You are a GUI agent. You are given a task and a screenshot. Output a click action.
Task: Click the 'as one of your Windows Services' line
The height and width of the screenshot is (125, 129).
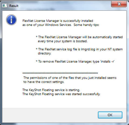[x=47, y=25]
